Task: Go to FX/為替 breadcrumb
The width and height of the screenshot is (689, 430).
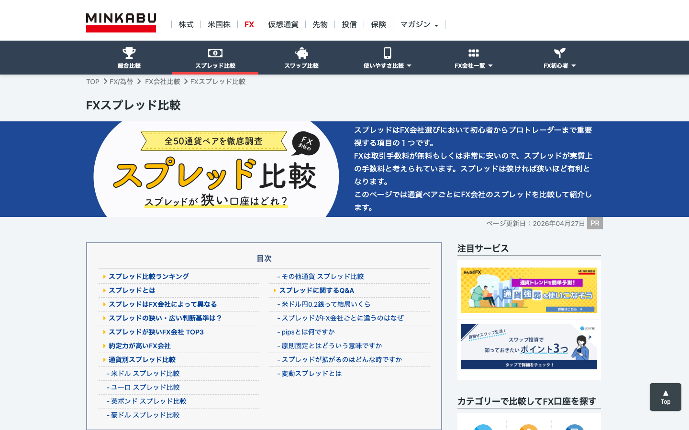Action: [x=121, y=82]
